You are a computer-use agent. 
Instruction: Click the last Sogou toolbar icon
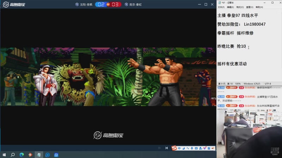click(x=213, y=148)
